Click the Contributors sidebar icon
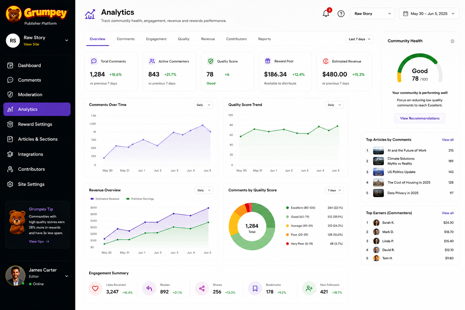465x310 pixels. [10, 169]
